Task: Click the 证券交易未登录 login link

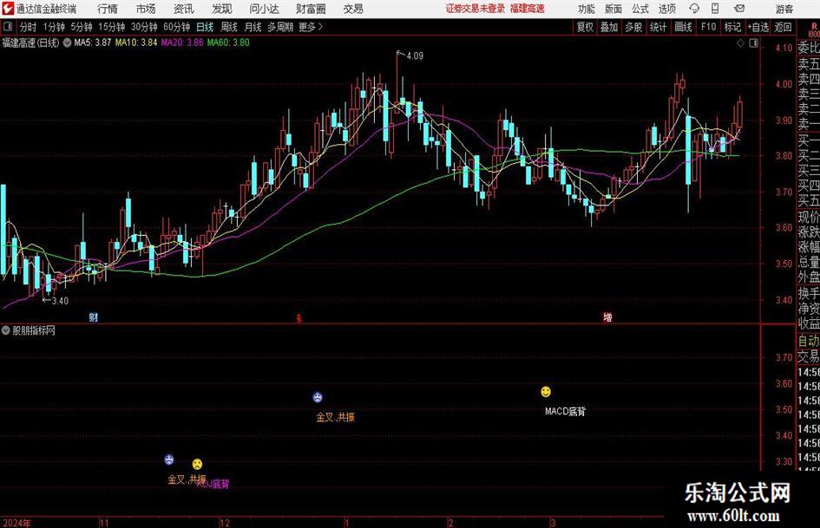Action: 476,9
